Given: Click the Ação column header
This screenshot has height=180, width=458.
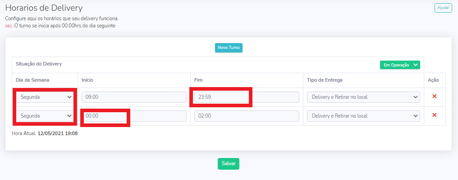Looking at the screenshot, I should (433, 80).
